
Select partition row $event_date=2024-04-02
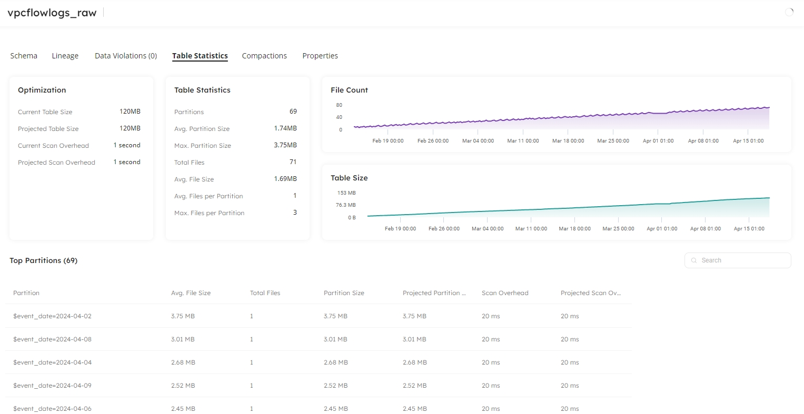click(x=52, y=316)
